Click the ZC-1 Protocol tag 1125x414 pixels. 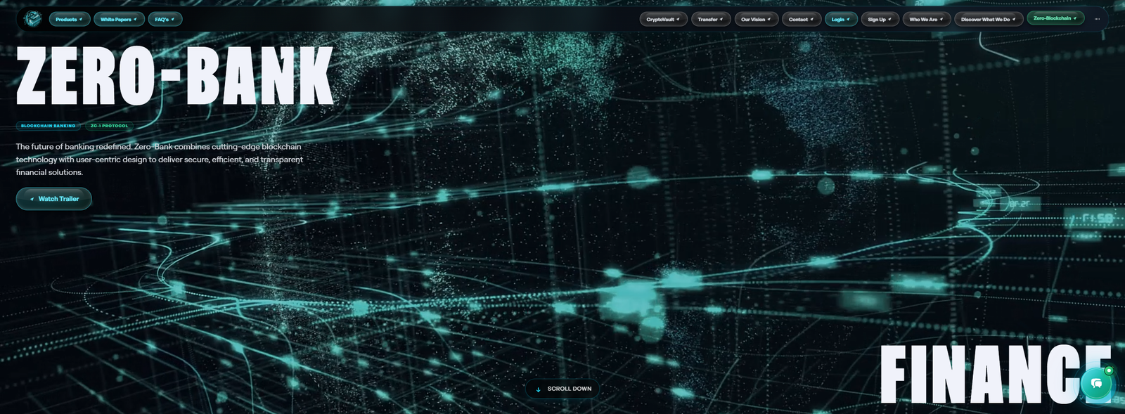click(x=109, y=126)
